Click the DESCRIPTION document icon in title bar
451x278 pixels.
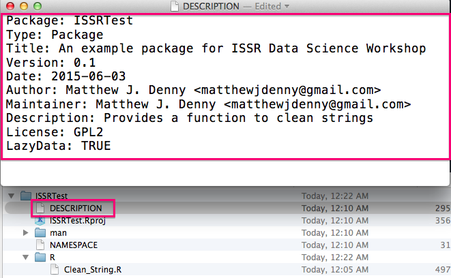[175, 6]
